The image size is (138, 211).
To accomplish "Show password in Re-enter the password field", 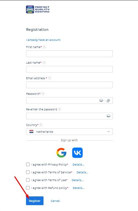I will pyautogui.click(x=108, y=116).
